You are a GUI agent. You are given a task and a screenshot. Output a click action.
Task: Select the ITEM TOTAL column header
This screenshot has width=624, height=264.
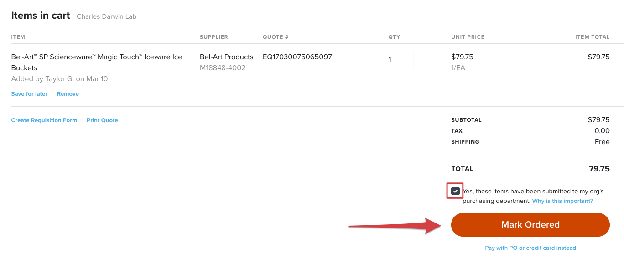coord(592,37)
